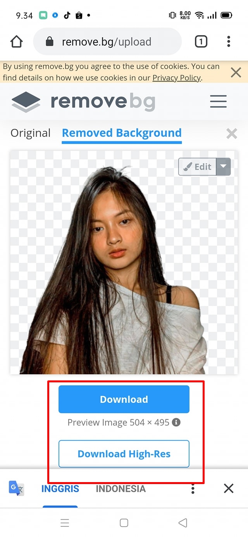
Task: Expand the dropdown arrow beside Edit
Action: [223, 167]
